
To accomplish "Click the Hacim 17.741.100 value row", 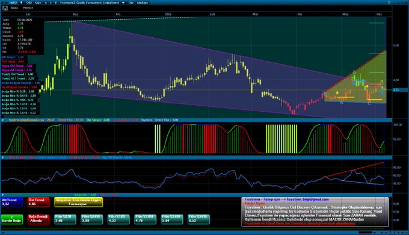I will (17, 40).
